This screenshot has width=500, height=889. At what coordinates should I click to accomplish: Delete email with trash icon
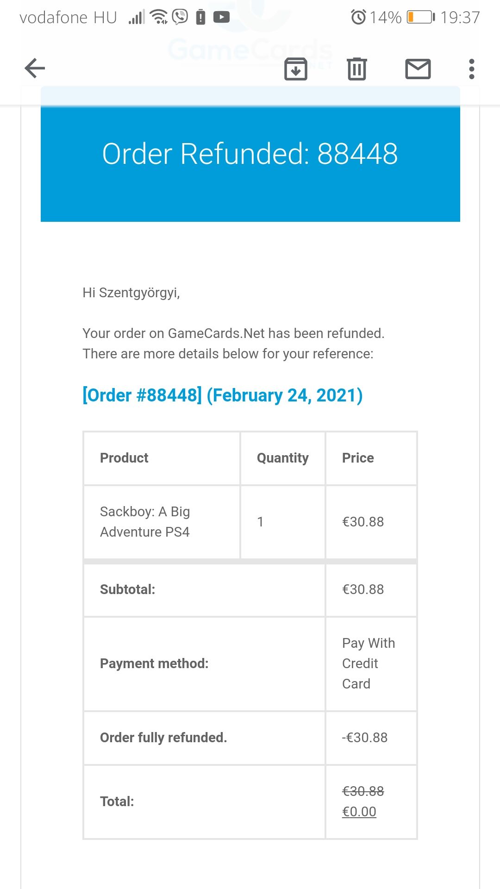pos(357,69)
